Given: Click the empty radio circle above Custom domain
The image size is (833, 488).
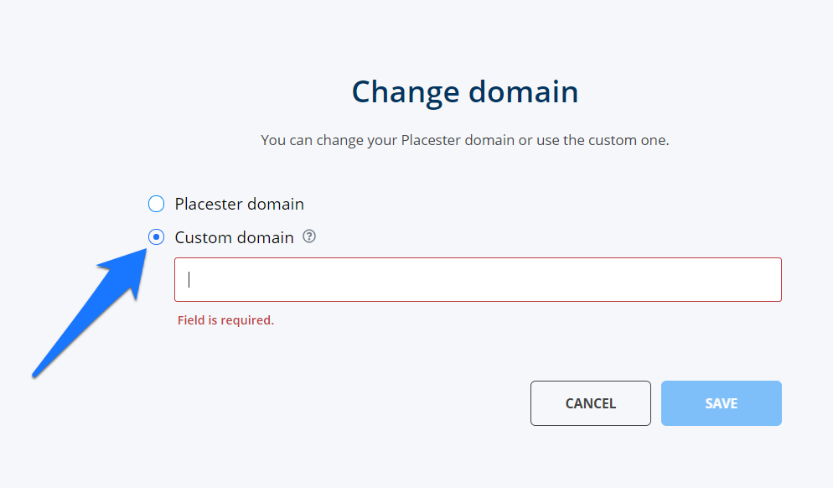Looking at the screenshot, I should (156, 204).
